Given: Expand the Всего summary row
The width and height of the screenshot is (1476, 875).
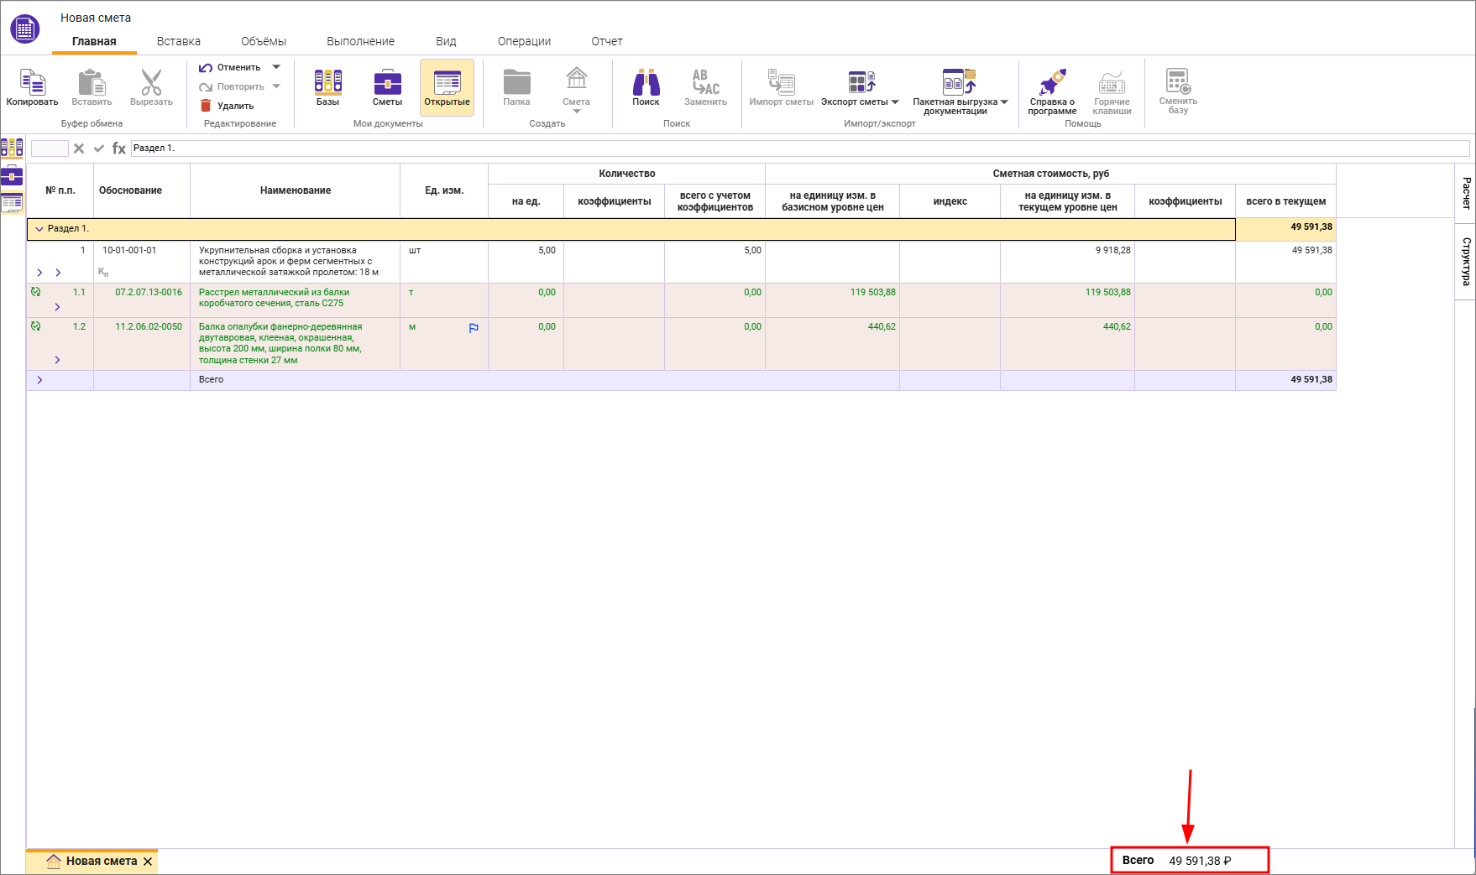Looking at the screenshot, I should pyautogui.click(x=39, y=380).
